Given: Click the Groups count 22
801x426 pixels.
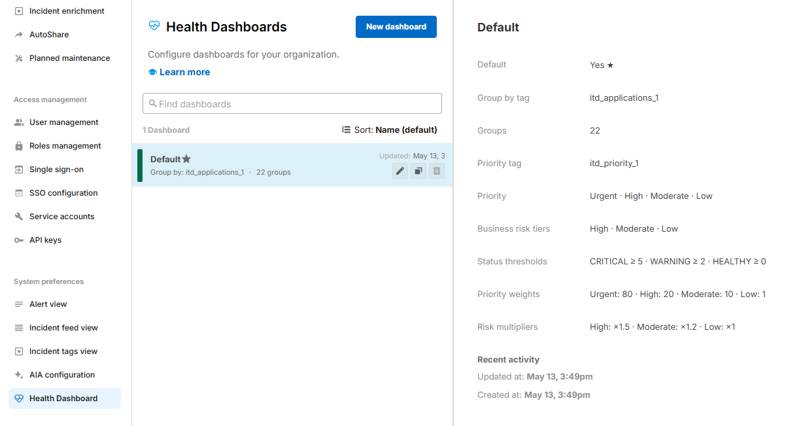Looking at the screenshot, I should tap(595, 130).
